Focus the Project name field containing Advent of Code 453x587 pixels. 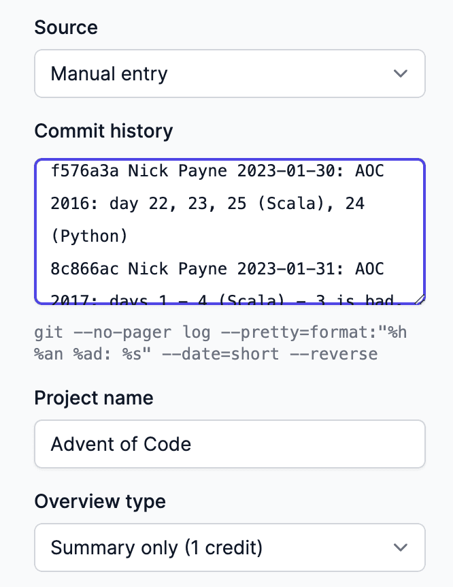click(x=229, y=444)
